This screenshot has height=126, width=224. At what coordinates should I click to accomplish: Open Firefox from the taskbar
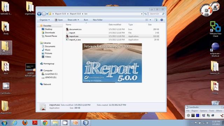click(25, 123)
